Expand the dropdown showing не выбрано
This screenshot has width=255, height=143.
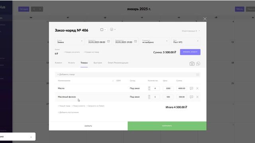pyautogui.click(x=155, y=41)
